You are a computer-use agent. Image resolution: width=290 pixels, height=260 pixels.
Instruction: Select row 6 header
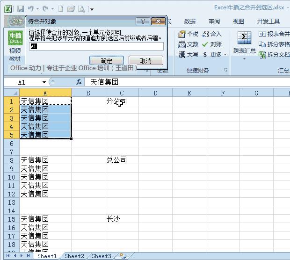click(12, 143)
